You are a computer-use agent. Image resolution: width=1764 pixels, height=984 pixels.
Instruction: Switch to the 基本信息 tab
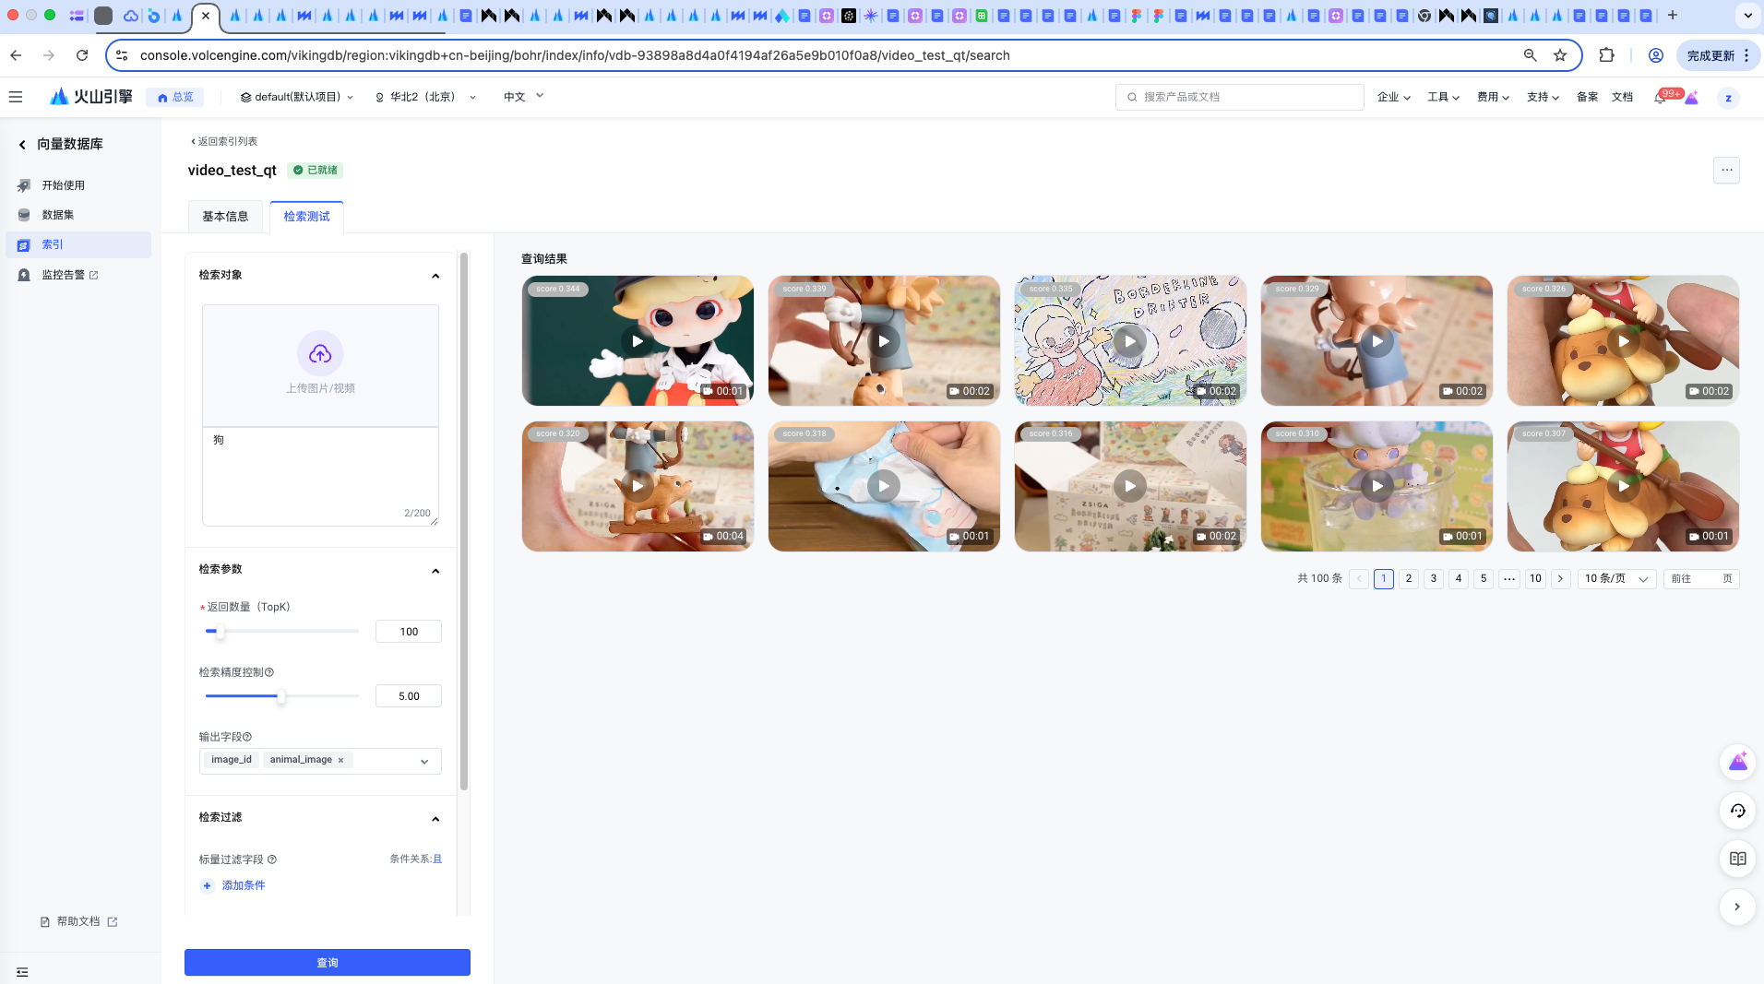225,217
